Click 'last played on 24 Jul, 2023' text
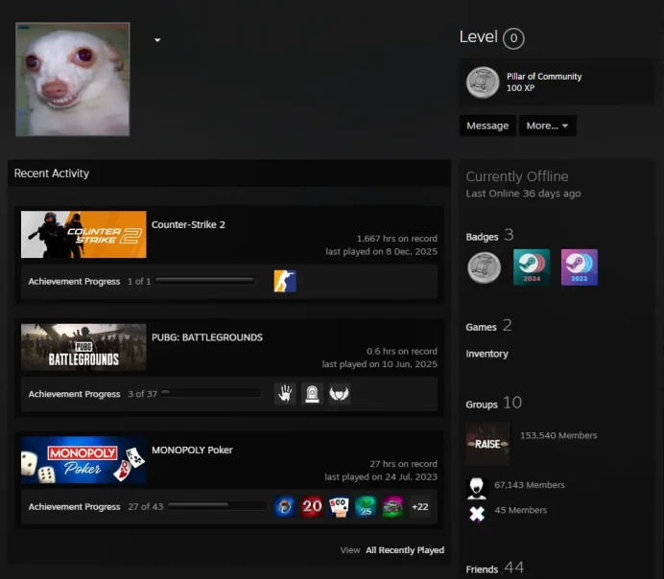The width and height of the screenshot is (664, 579). (381, 476)
